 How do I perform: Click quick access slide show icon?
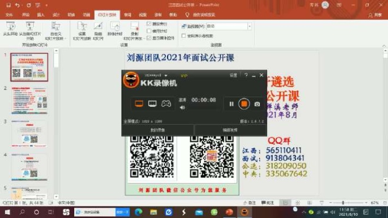pyautogui.click(x=38, y=5)
